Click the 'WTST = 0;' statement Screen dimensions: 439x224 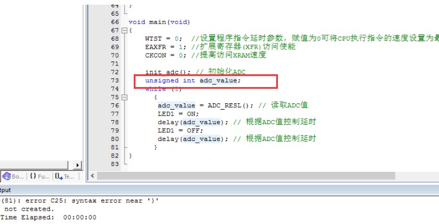(x=163, y=38)
